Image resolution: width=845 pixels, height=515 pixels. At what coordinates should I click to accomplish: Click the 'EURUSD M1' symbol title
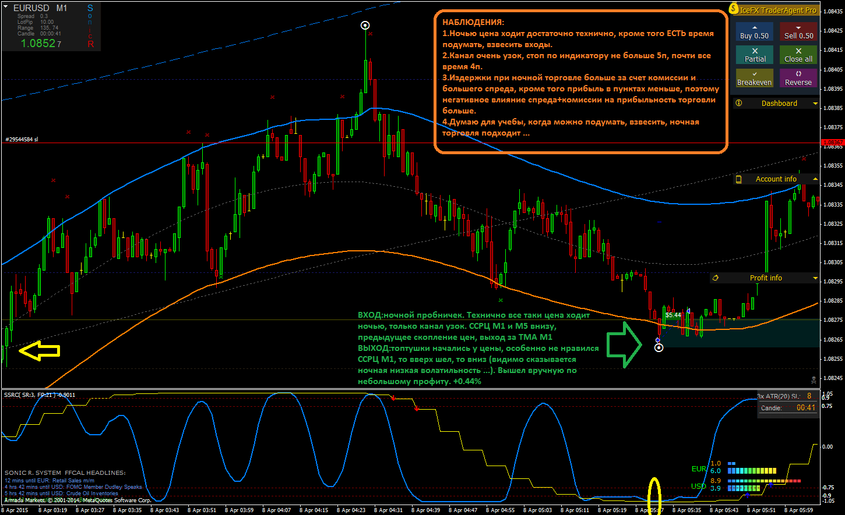coord(40,8)
